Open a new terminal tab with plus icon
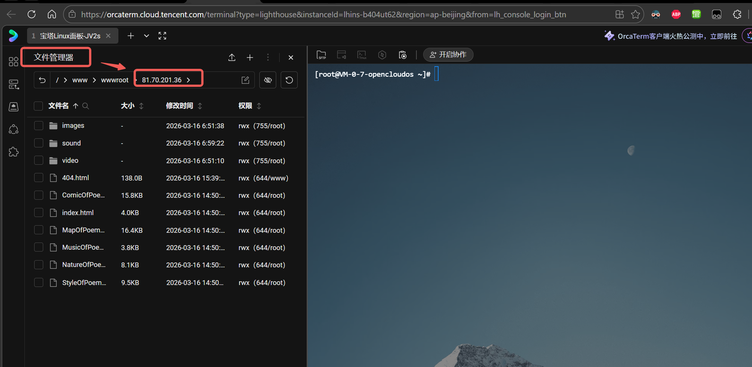The height and width of the screenshot is (367, 752). point(131,36)
